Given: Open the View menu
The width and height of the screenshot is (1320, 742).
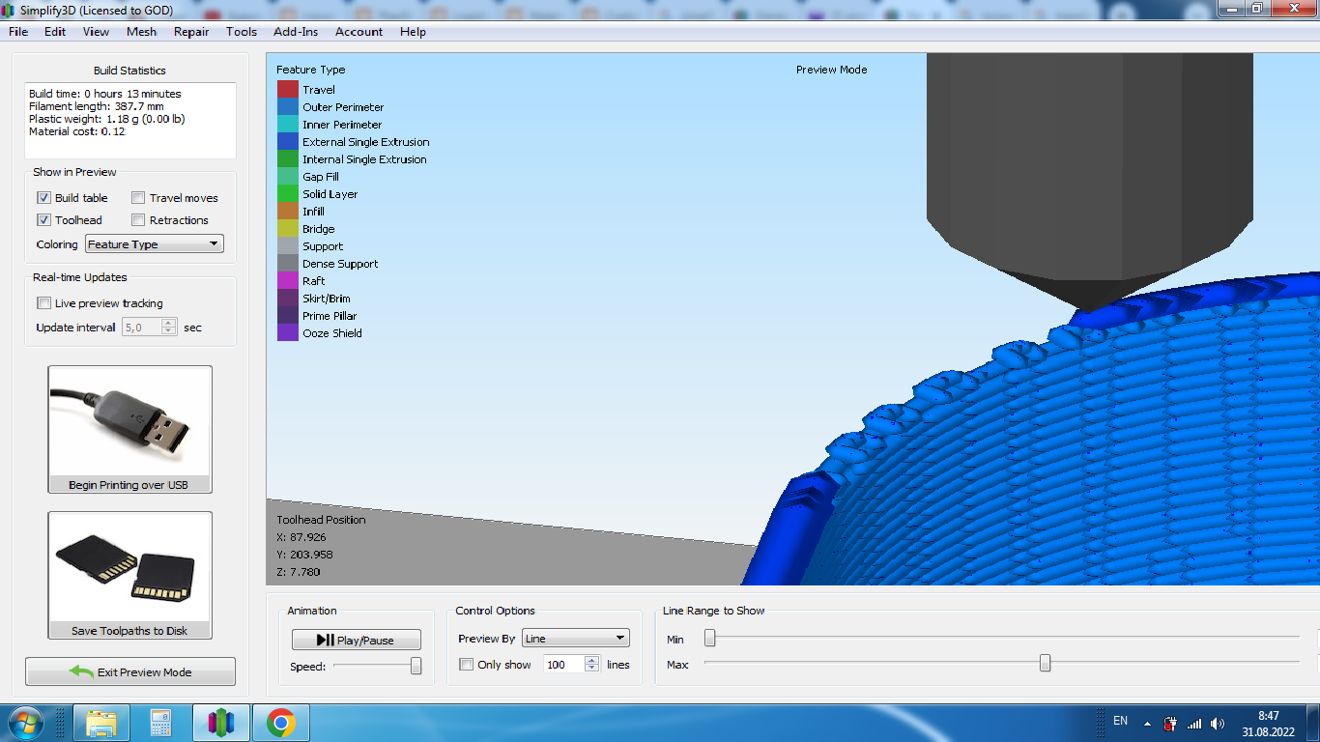Looking at the screenshot, I should point(97,32).
